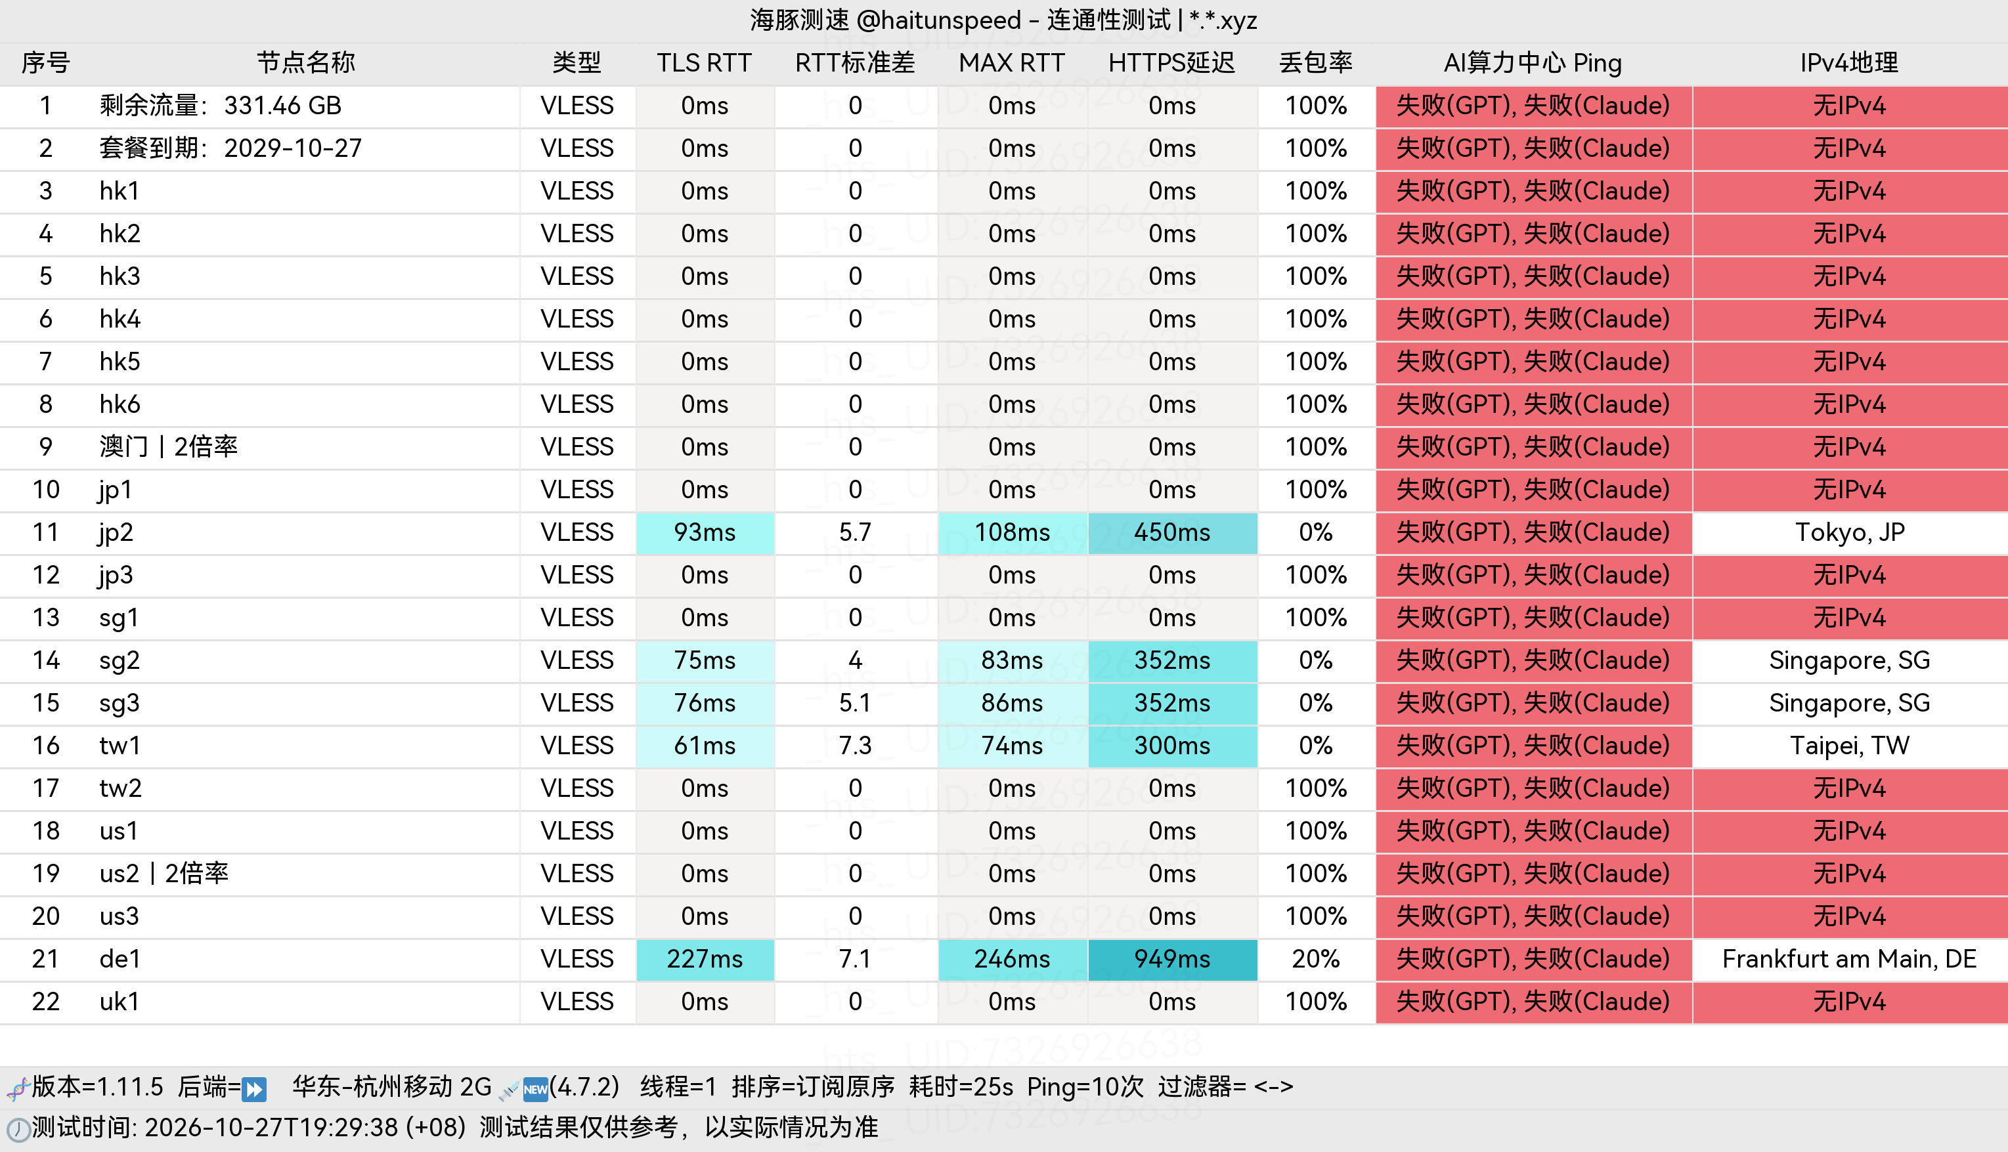Click the hk4 node name
This screenshot has height=1152, width=2008.
tap(120, 319)
